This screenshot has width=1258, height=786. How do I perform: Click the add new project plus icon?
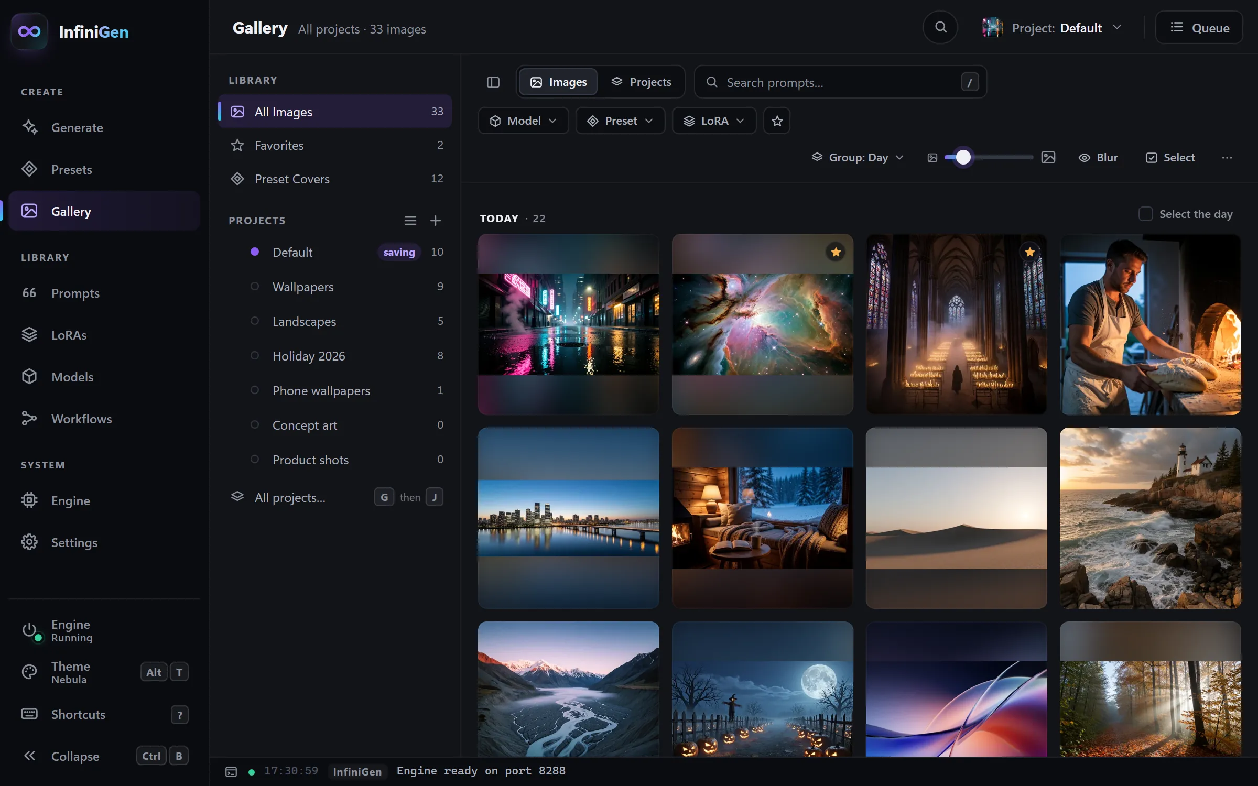pos(435,221)
